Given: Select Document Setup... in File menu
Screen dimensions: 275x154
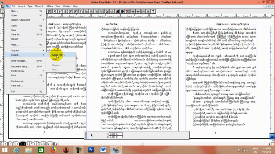Looking at the screenshot, I should tap(26, 67).
